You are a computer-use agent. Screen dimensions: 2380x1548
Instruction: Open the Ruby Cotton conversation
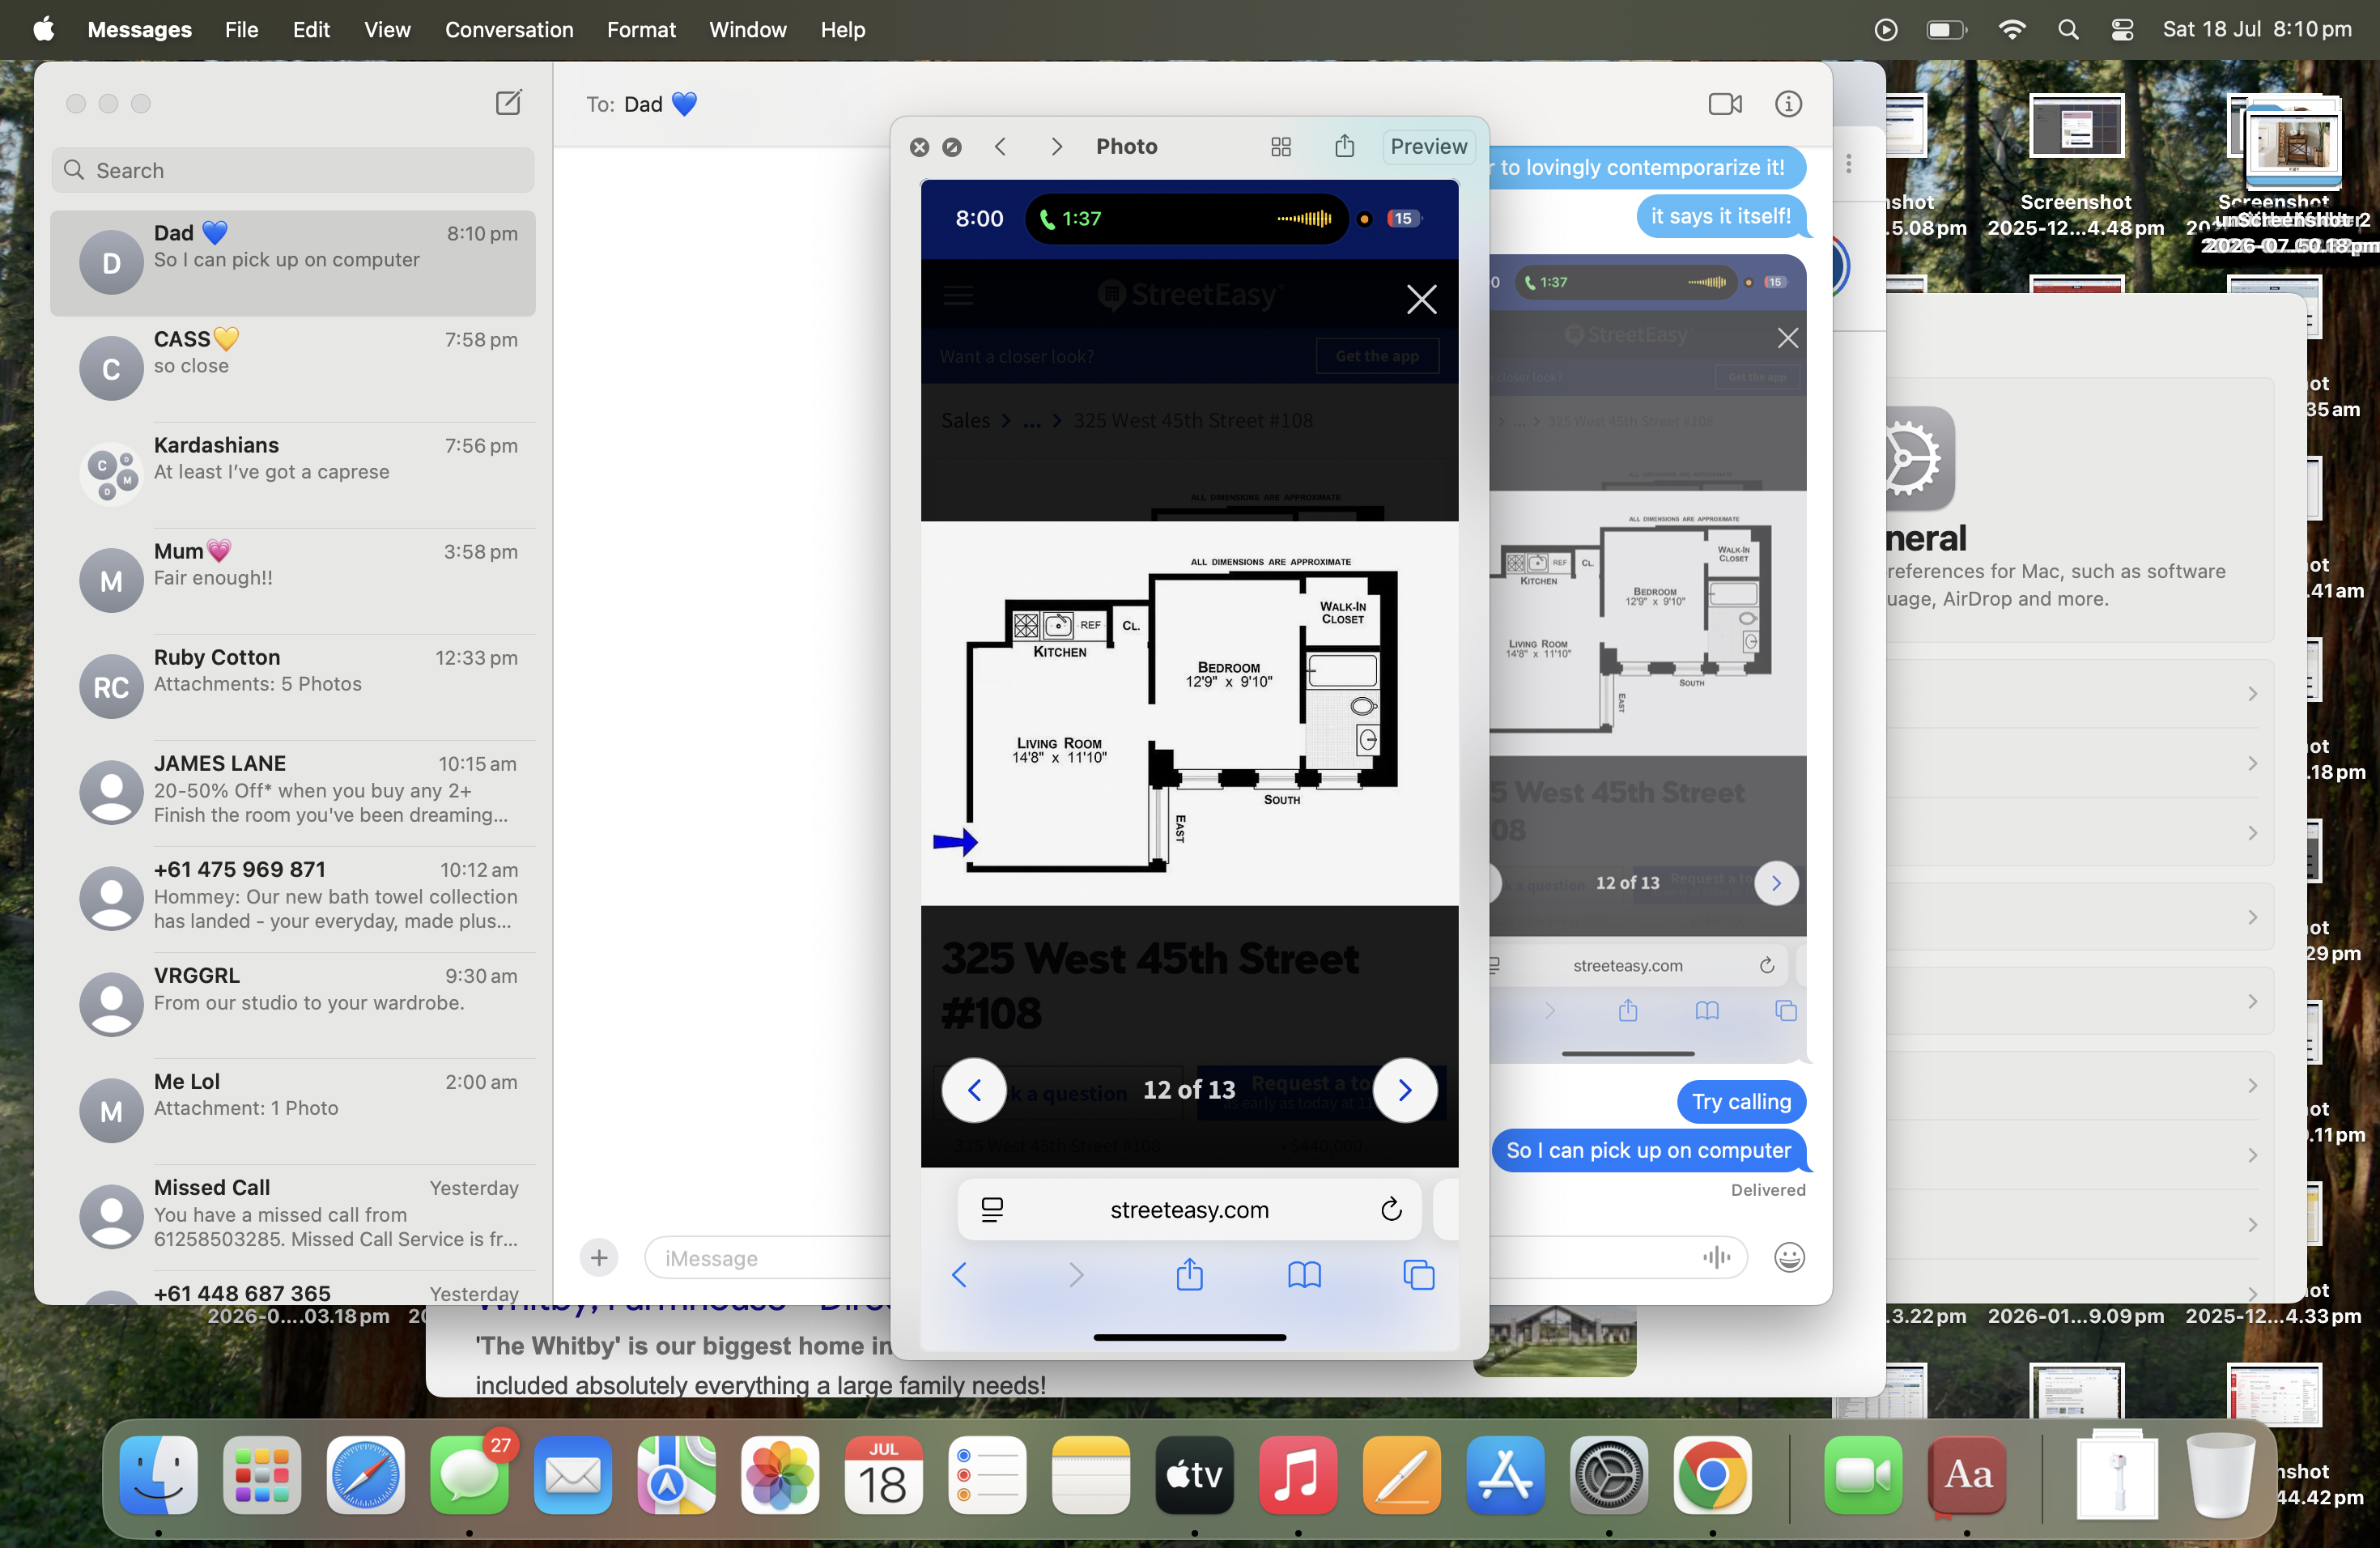coord(293,686)
